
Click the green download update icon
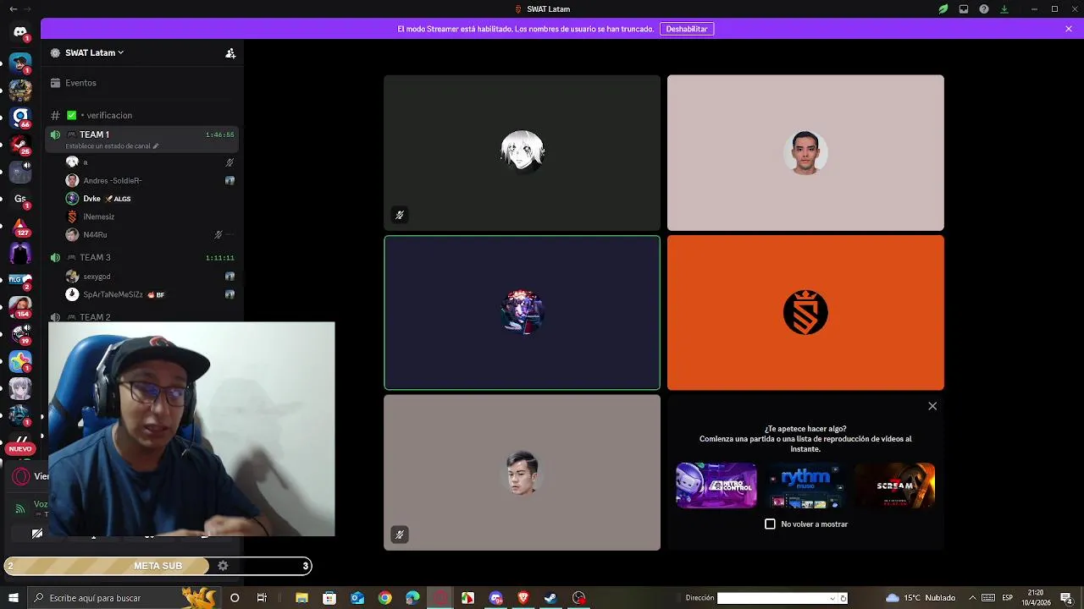pyautogui.click(x=1004, y=9)
